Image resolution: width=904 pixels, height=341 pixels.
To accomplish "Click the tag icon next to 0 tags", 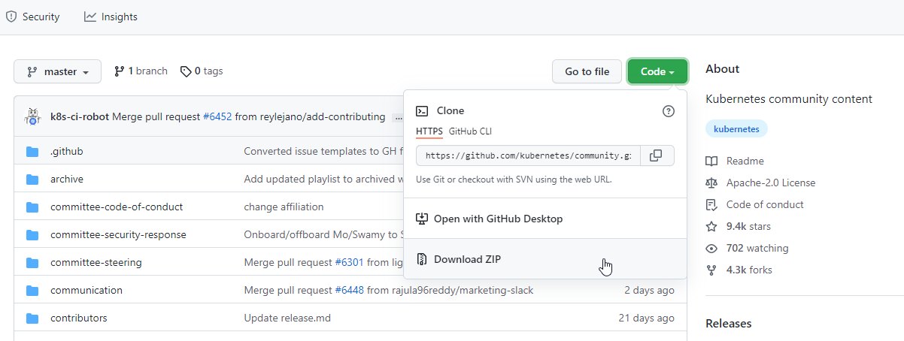I will [186, 71].
